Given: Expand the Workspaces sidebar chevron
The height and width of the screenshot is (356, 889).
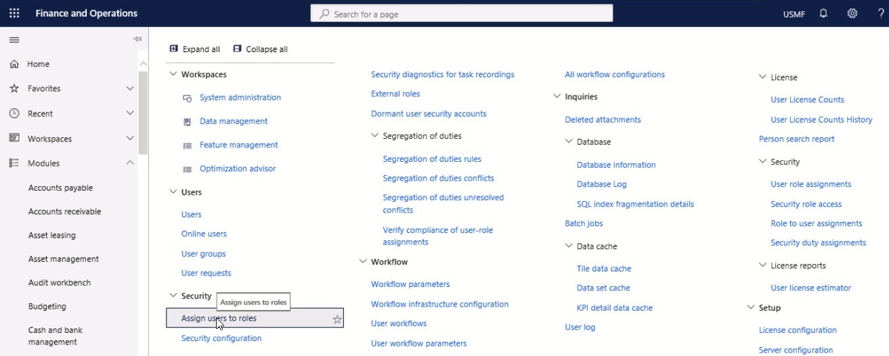Looking at the screenshot, I should [x=130, y=138].
